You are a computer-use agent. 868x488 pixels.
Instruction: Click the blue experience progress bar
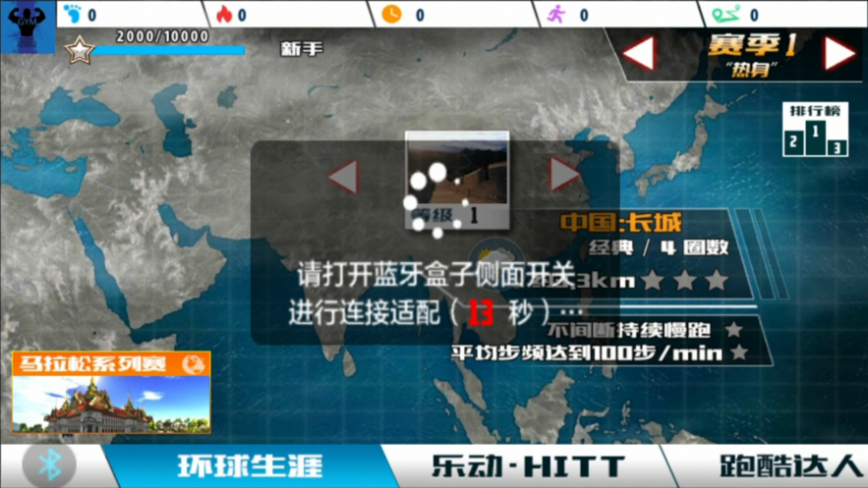(167, 50)
